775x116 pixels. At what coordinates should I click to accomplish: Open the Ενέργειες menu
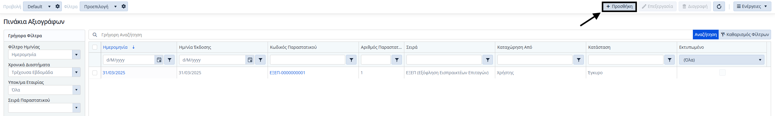(752, 6)
